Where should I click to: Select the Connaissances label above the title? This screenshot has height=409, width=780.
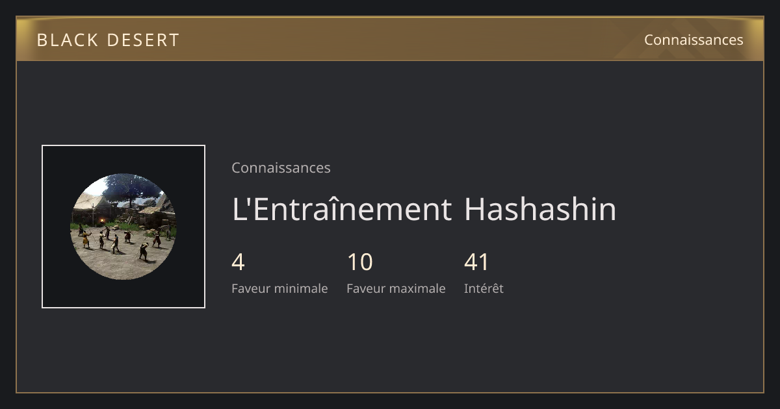pos(281,167)
